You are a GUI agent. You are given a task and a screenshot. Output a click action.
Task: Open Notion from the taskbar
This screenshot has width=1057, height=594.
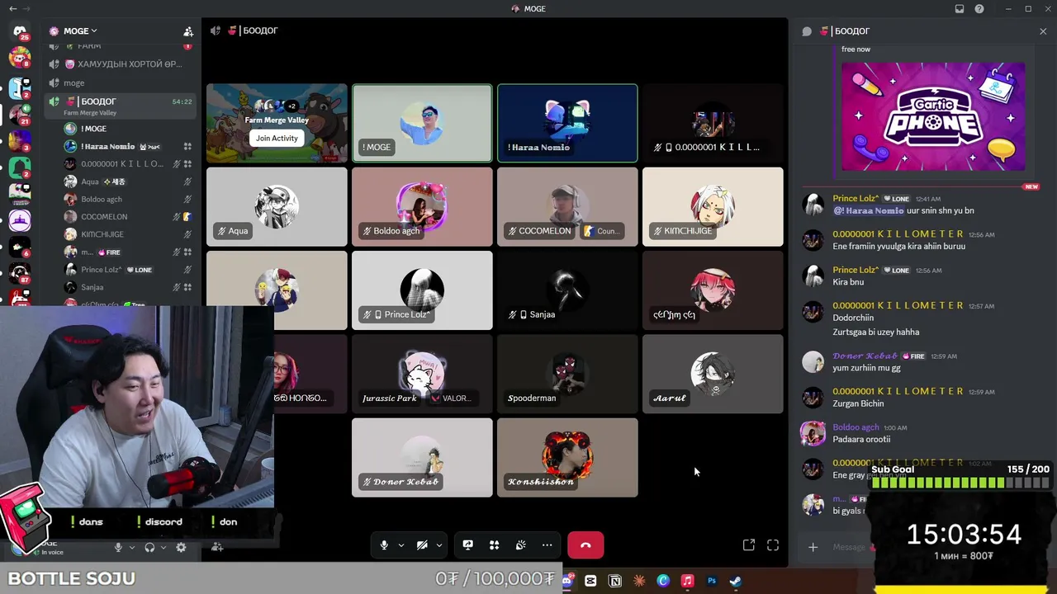(x=615, y=581)
